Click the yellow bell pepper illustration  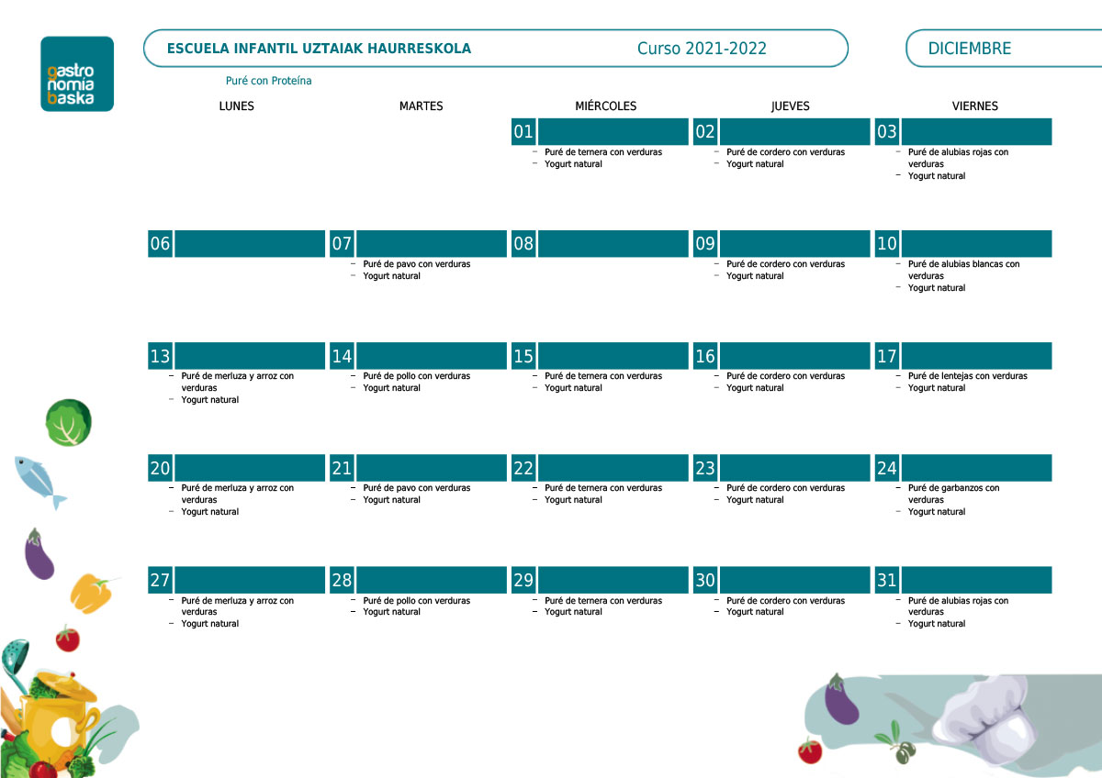(93, 592)
